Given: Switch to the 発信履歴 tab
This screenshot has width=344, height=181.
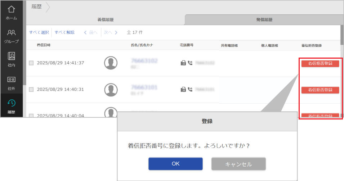Looking at the screenshot, I should pyautogui.click(x=264, y=20).
